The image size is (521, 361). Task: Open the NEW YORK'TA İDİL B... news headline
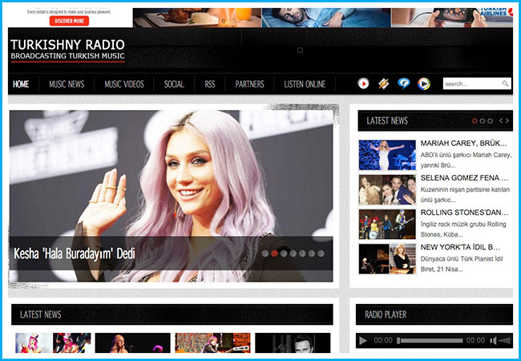pyautogui.click(x=460, y=247)
